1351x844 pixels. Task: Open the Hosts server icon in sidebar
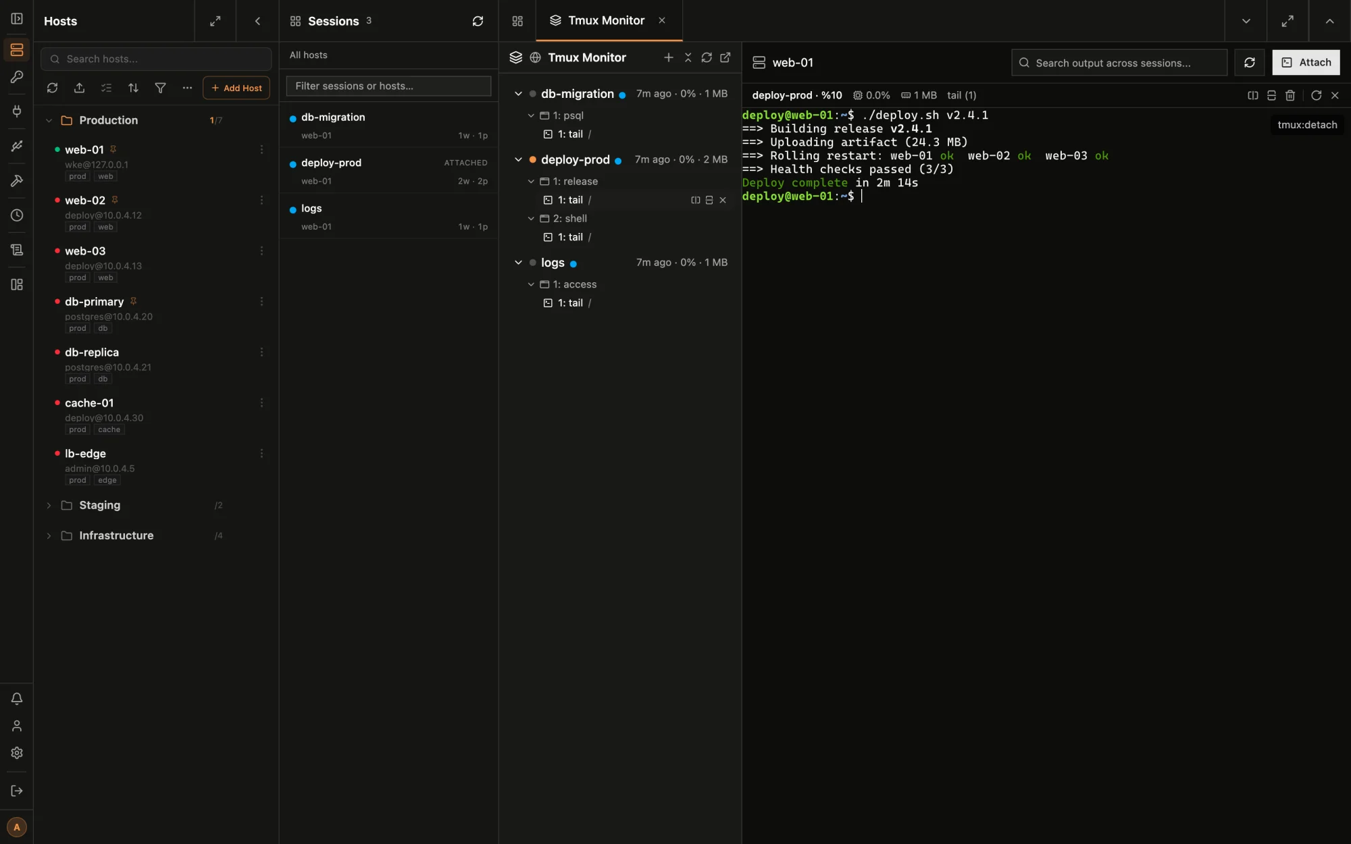coord(17,50)
